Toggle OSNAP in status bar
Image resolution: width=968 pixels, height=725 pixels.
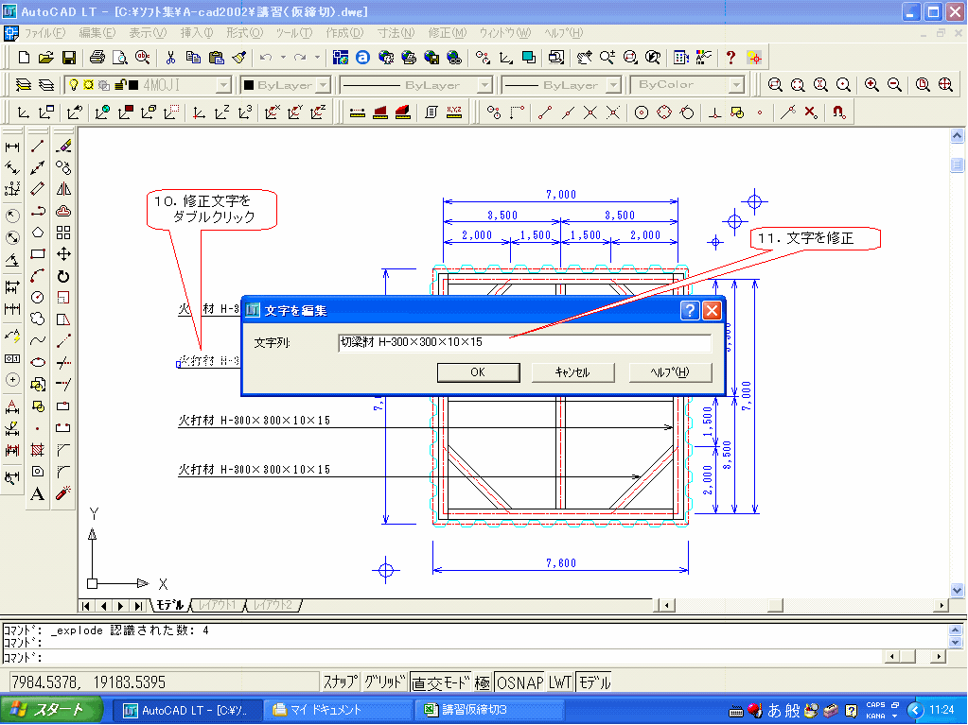(519, 682)
